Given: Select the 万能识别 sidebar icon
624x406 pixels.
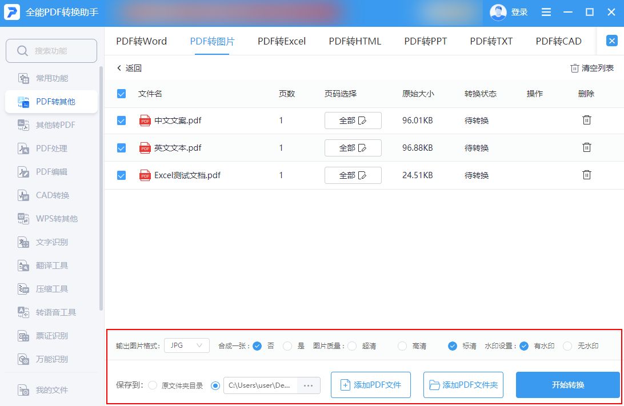Looking at the screenshot, I should click(x=23, y=360).
